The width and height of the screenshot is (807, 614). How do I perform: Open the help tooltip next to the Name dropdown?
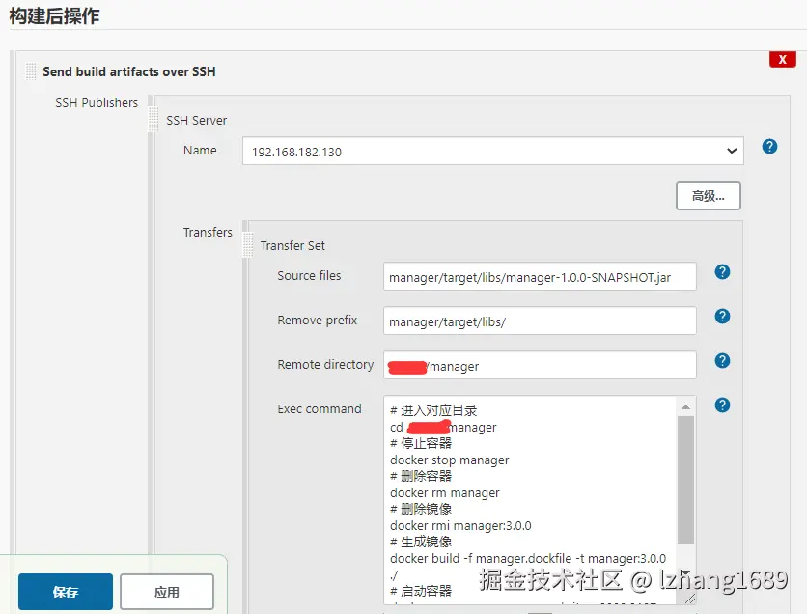point(769,146)
